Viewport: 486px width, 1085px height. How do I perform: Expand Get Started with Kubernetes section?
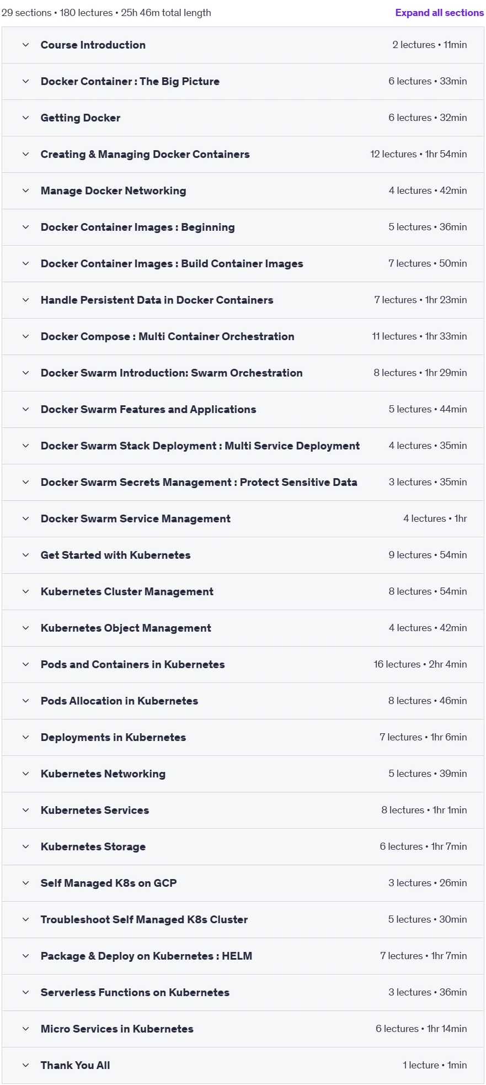(243, 555)
